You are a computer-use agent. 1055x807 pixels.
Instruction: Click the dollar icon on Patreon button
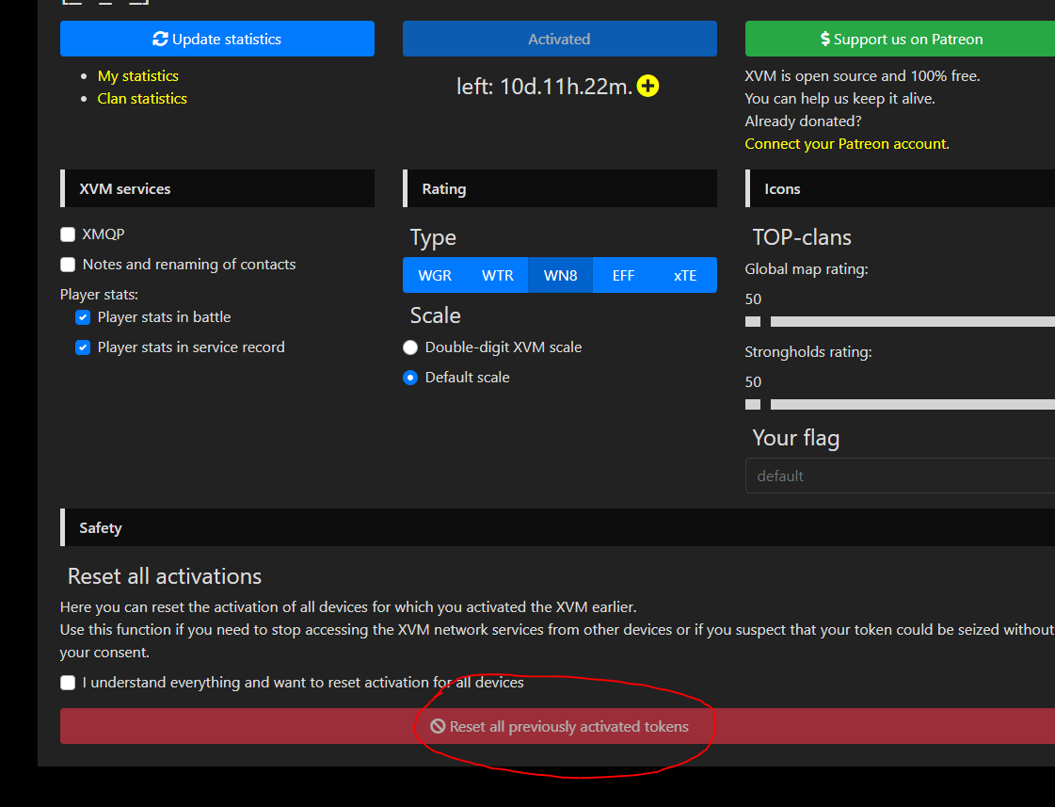point(824,39)
